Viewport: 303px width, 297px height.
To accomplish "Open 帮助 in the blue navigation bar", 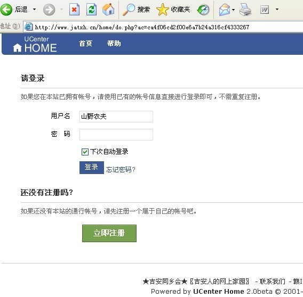I will click(114, 44).
